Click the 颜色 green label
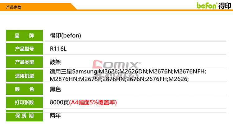 click(x=24, y=89)
